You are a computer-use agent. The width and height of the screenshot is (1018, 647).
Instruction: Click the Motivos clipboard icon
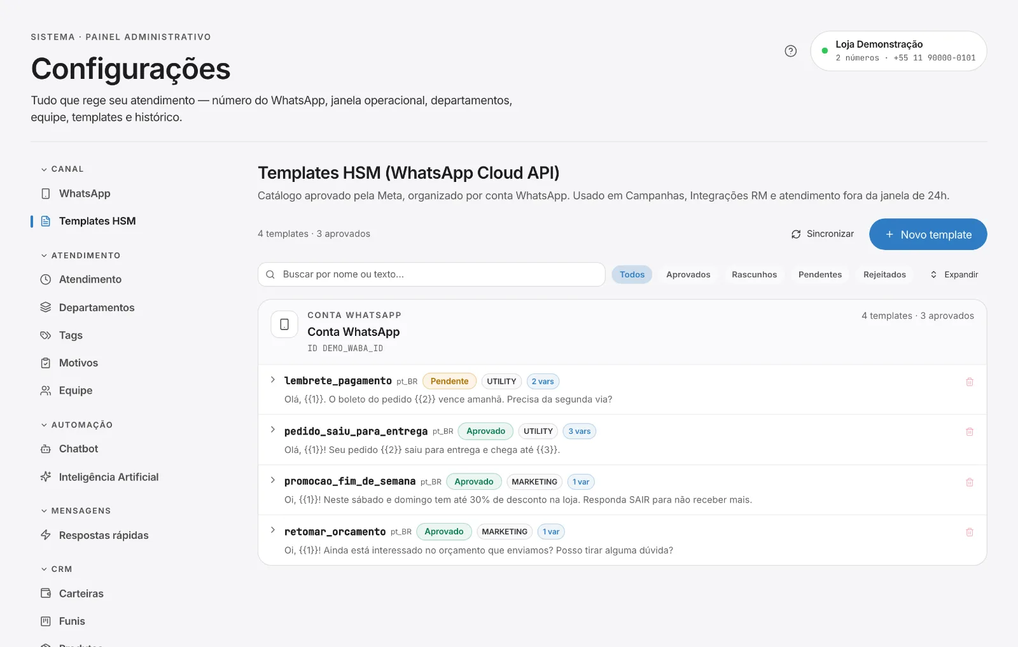[x=46, y=363]
